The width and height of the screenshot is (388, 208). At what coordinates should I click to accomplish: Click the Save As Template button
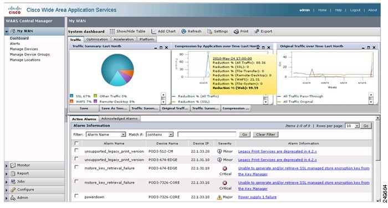click(114, 108)
